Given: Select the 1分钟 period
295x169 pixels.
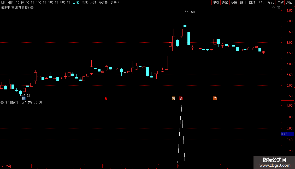Looking at the screenshot, I should coord(20,2).
